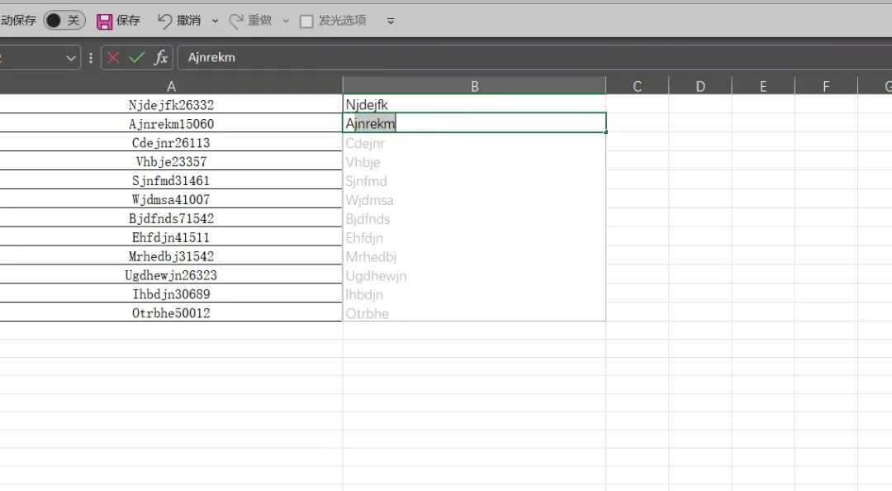This screenshot has width=892, height=491.
Task: Click Flash Fill suggestion Bjdfnds
Action: point(474,218)
